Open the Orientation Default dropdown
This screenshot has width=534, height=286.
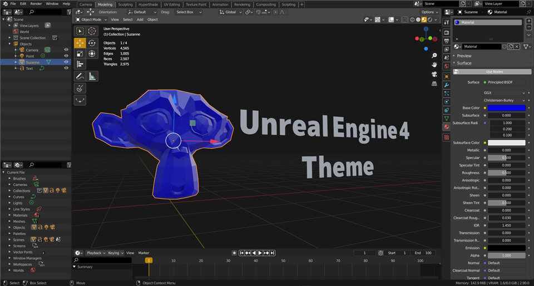click(142, 12)
